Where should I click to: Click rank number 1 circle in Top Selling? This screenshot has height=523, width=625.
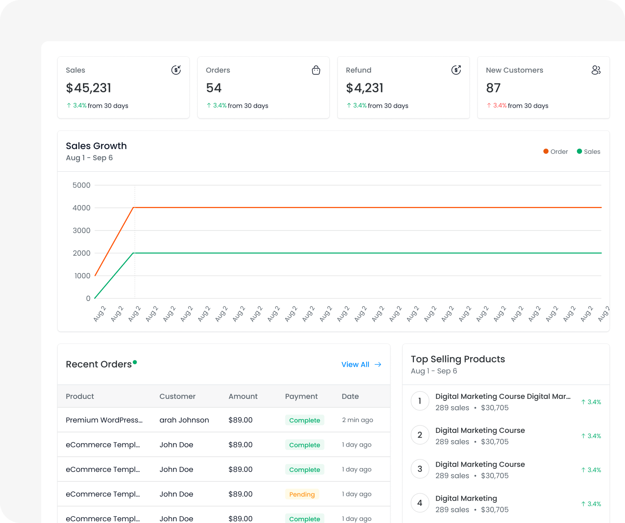(420, 401)
